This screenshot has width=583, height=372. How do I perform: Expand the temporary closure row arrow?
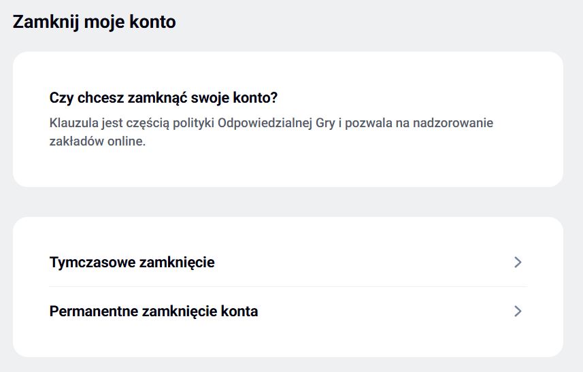tap(518, 262)
